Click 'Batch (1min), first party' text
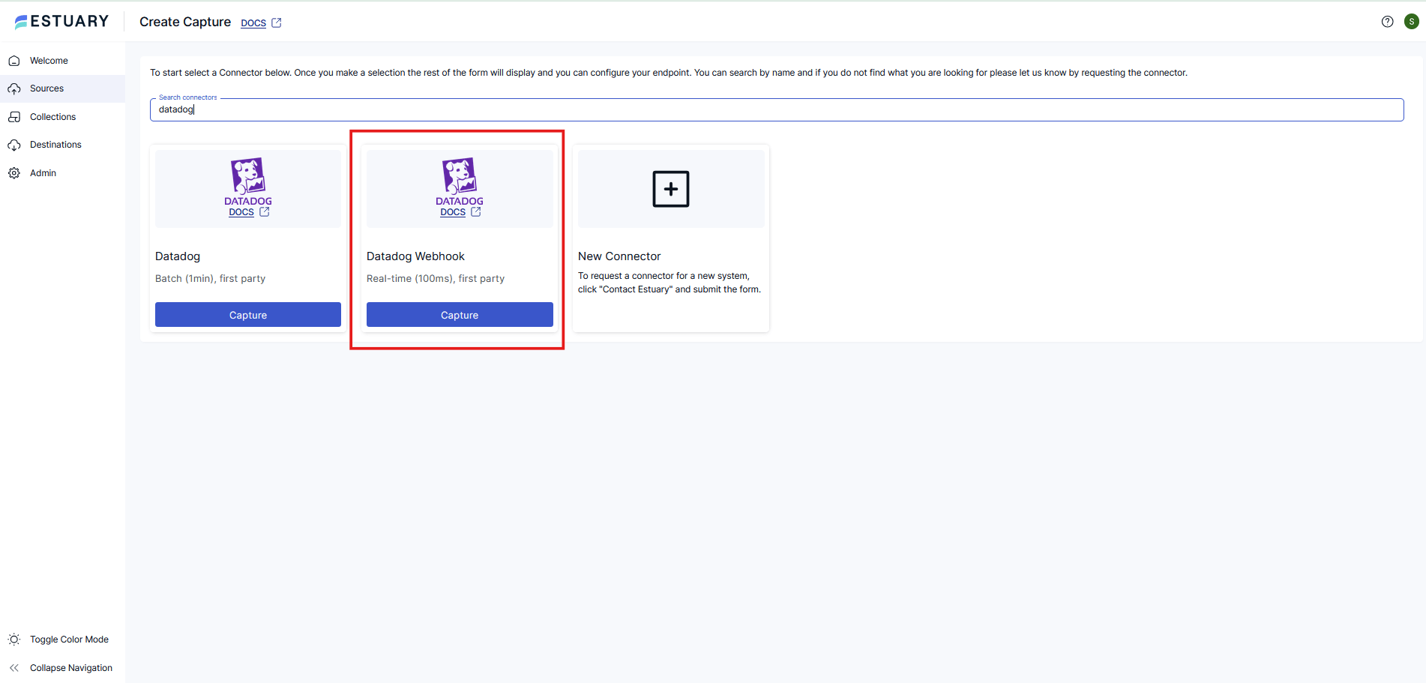The width and height of the screenshot is (1426, 683). [x=210, y=278]
